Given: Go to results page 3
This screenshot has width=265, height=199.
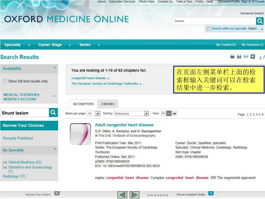Looking at the screenshot, I should point(254,115).
